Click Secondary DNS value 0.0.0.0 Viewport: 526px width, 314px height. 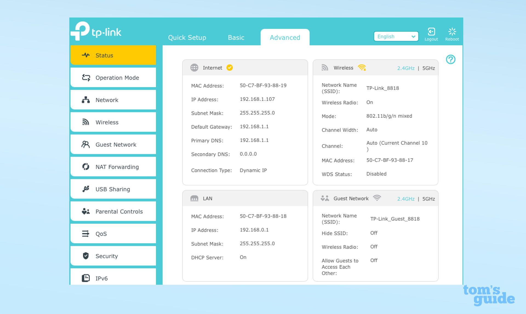(x=248, y=154)
